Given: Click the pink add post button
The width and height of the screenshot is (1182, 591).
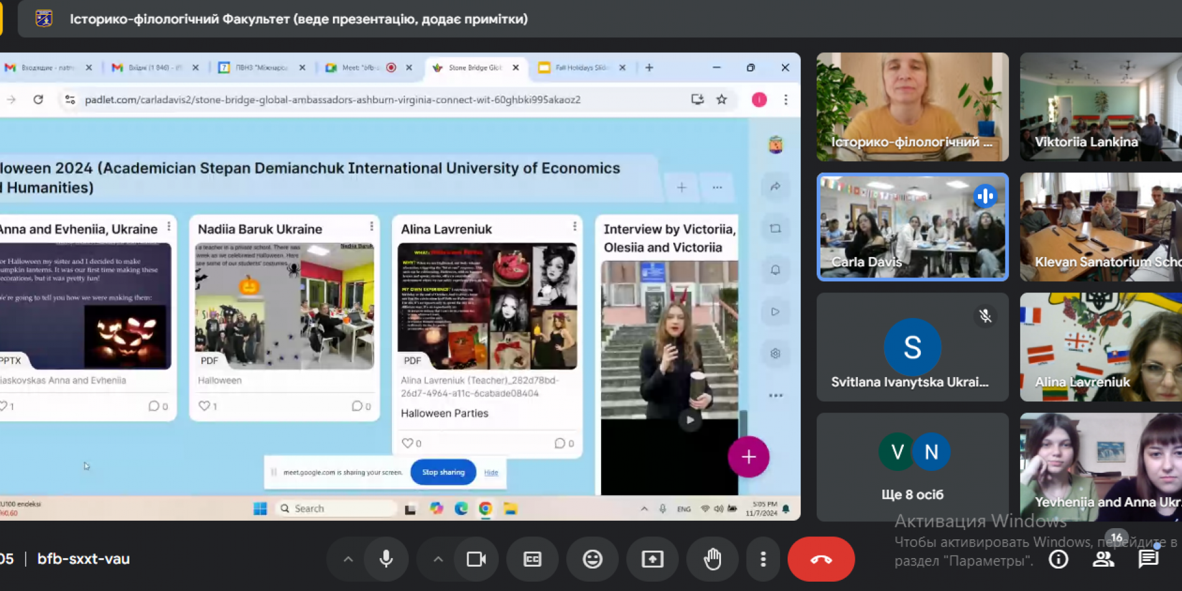Looking at the screenshot, I should tap(748, 457).
